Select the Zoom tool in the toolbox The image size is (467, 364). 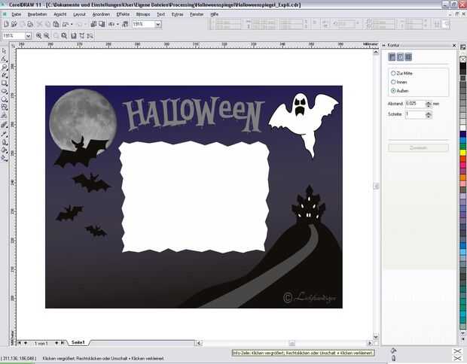pos(5,67)
